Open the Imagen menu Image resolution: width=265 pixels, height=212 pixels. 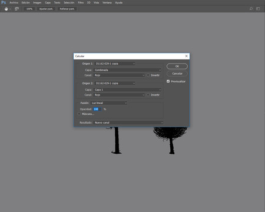pos(37,2)
